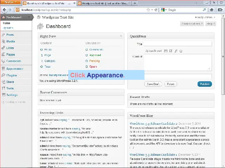This screenshot has height=168, width=225.
Task: Select Home under Dashboard
Action: 6,23
